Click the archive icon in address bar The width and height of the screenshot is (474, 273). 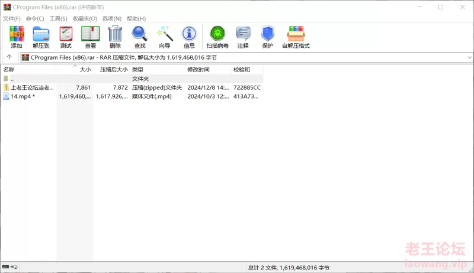[25, 57]
